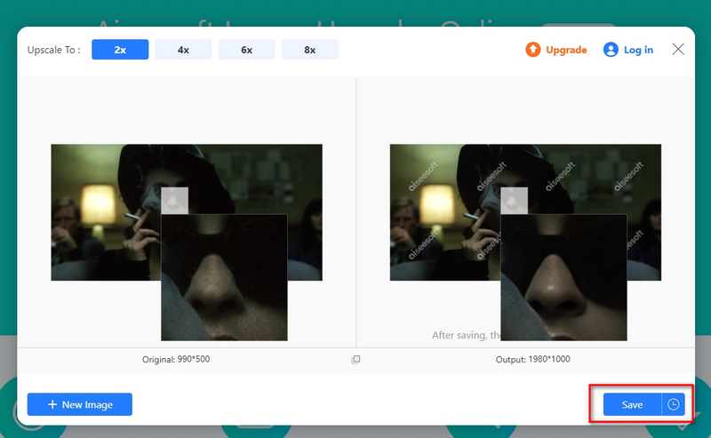Open the Upgrade link
Screen dimensions: 711x438
[566, 50]
